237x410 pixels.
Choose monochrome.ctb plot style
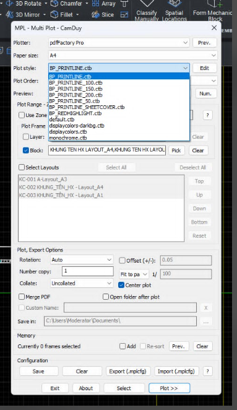tap(119, 137)
